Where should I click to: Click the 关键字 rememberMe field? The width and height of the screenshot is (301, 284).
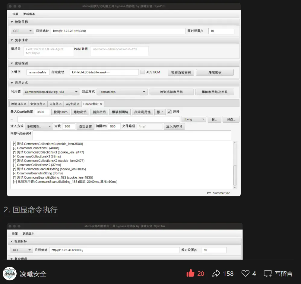38,72
